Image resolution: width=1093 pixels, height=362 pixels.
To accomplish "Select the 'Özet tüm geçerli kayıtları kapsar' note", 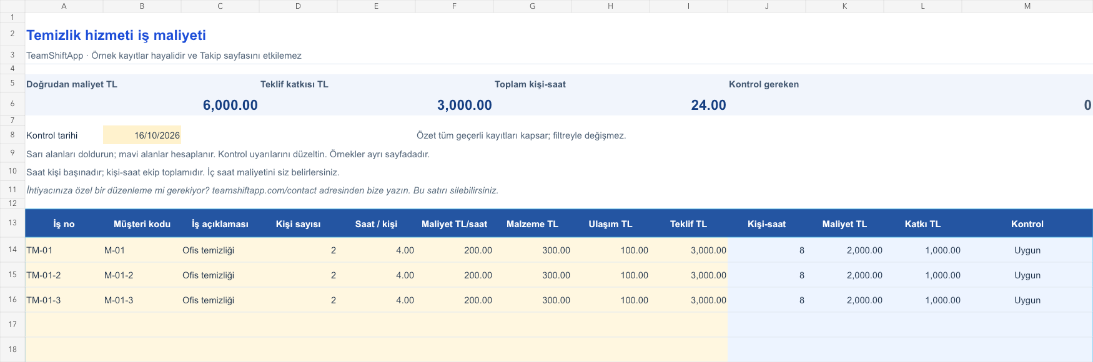I will tap(521, 135).
